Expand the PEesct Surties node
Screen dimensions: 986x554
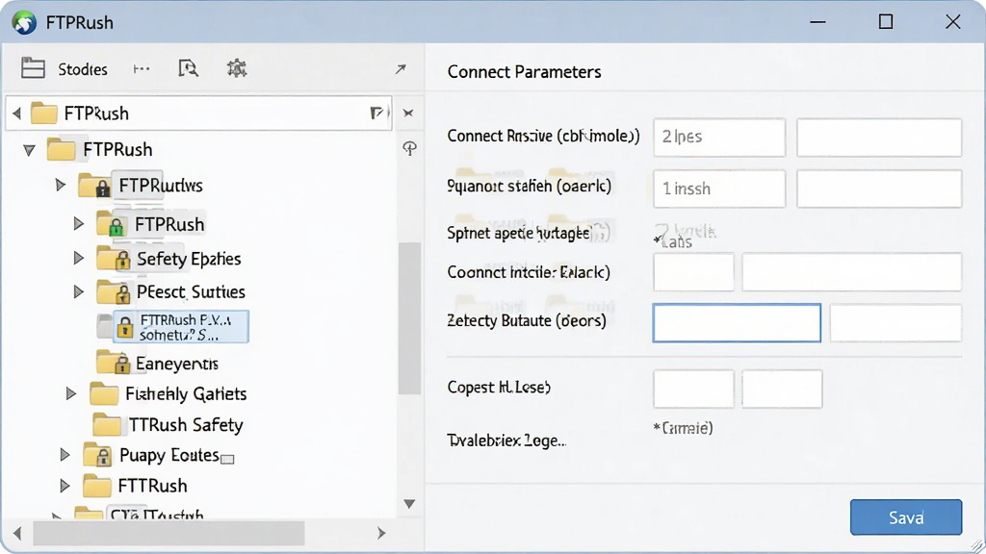coord(79,291)
